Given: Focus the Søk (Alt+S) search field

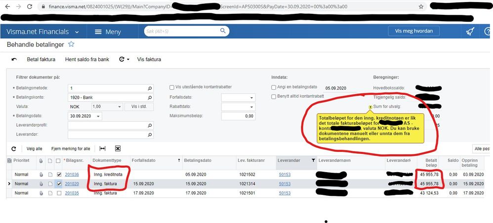Looking at the screenshot, I should pyautogui.click(x=182, y=31).
